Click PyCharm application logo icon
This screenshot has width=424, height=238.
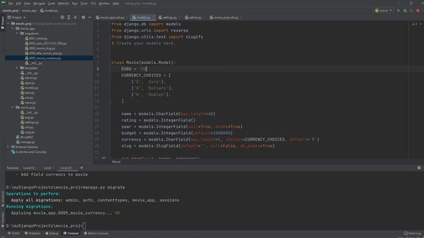(3, 3)
